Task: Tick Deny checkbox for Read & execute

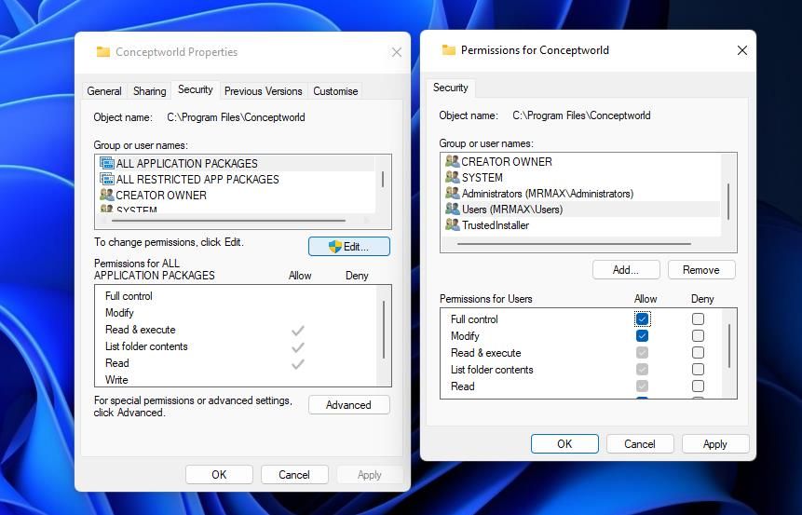Action: pos(698,353)
